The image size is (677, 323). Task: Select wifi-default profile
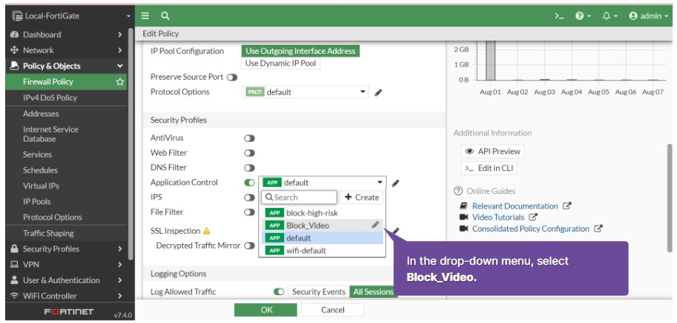322,251
